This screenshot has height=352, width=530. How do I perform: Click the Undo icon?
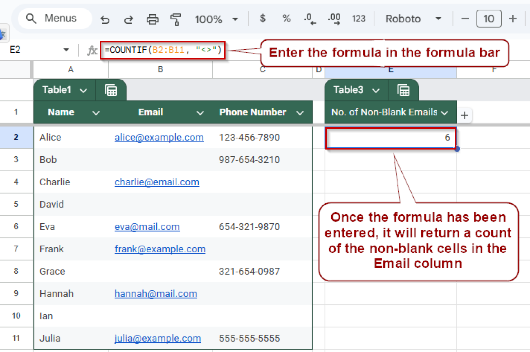tap(105, 19)
